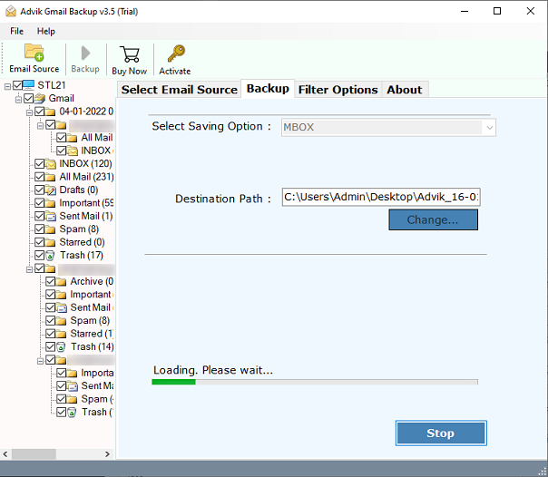Uncheck the Gmail checkbox

coord(29,99)
